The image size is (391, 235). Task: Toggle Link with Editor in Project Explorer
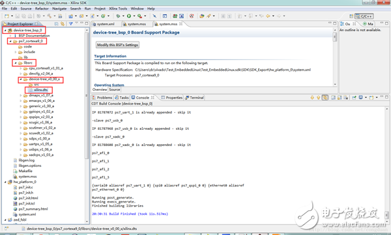(x=63, y=24)
